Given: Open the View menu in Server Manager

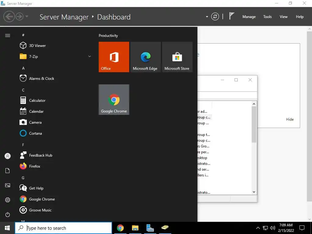Looking at the screenshot, I should click(284, 17).
